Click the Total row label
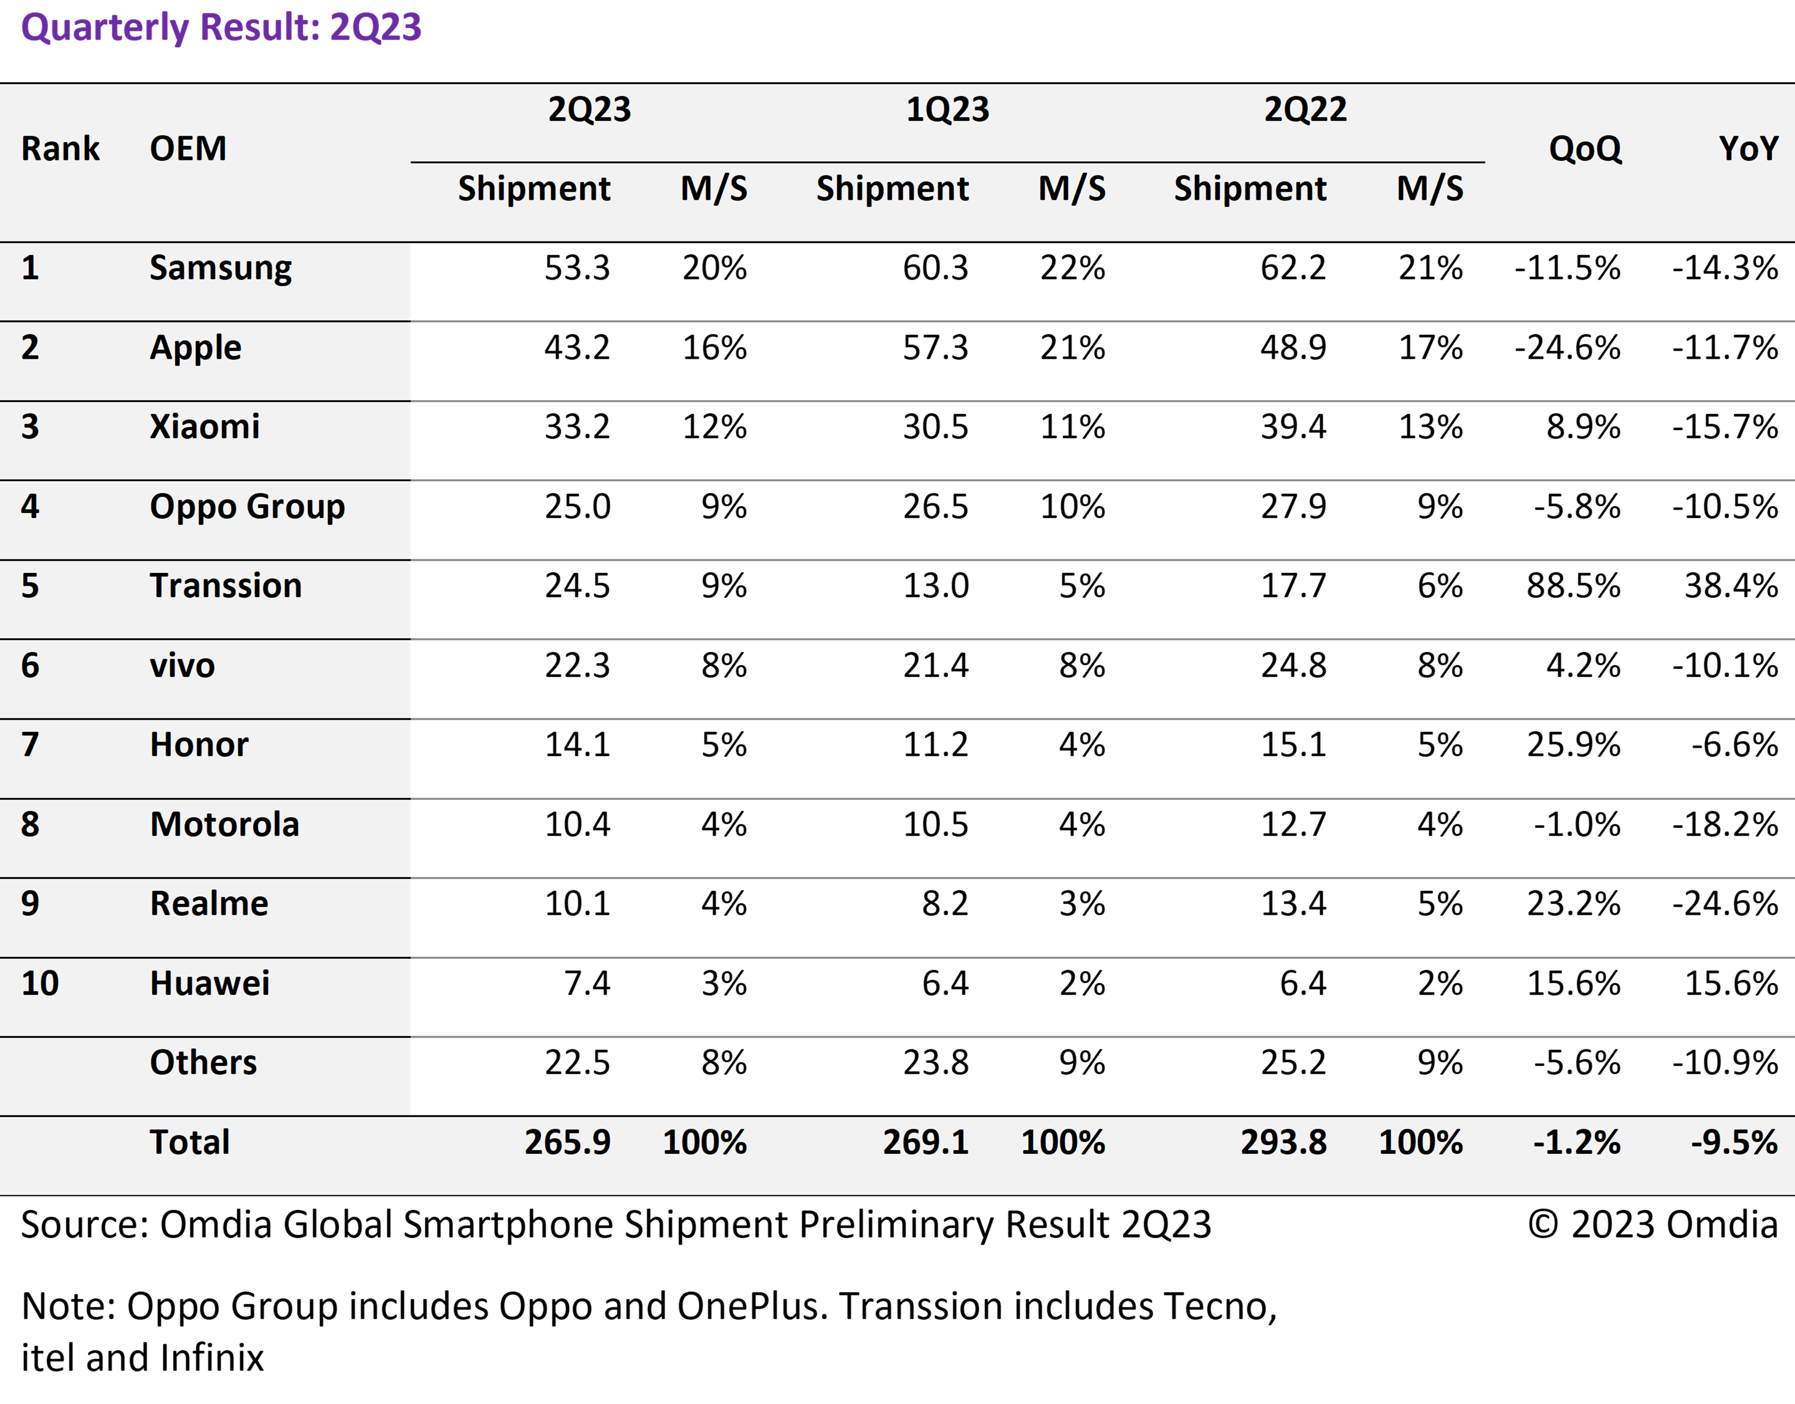Screen dimensions: 1795x1404 tap(190, 1143)
